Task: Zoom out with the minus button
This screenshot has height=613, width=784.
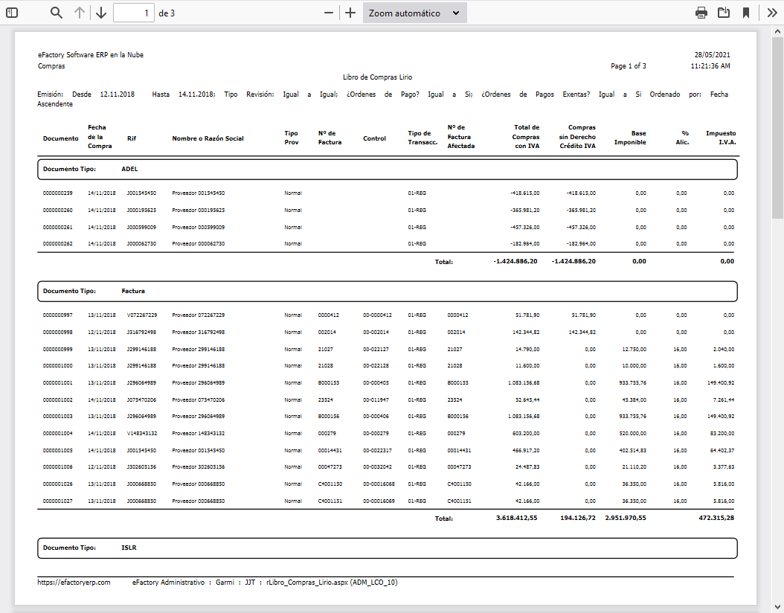Action: point(329,13)
